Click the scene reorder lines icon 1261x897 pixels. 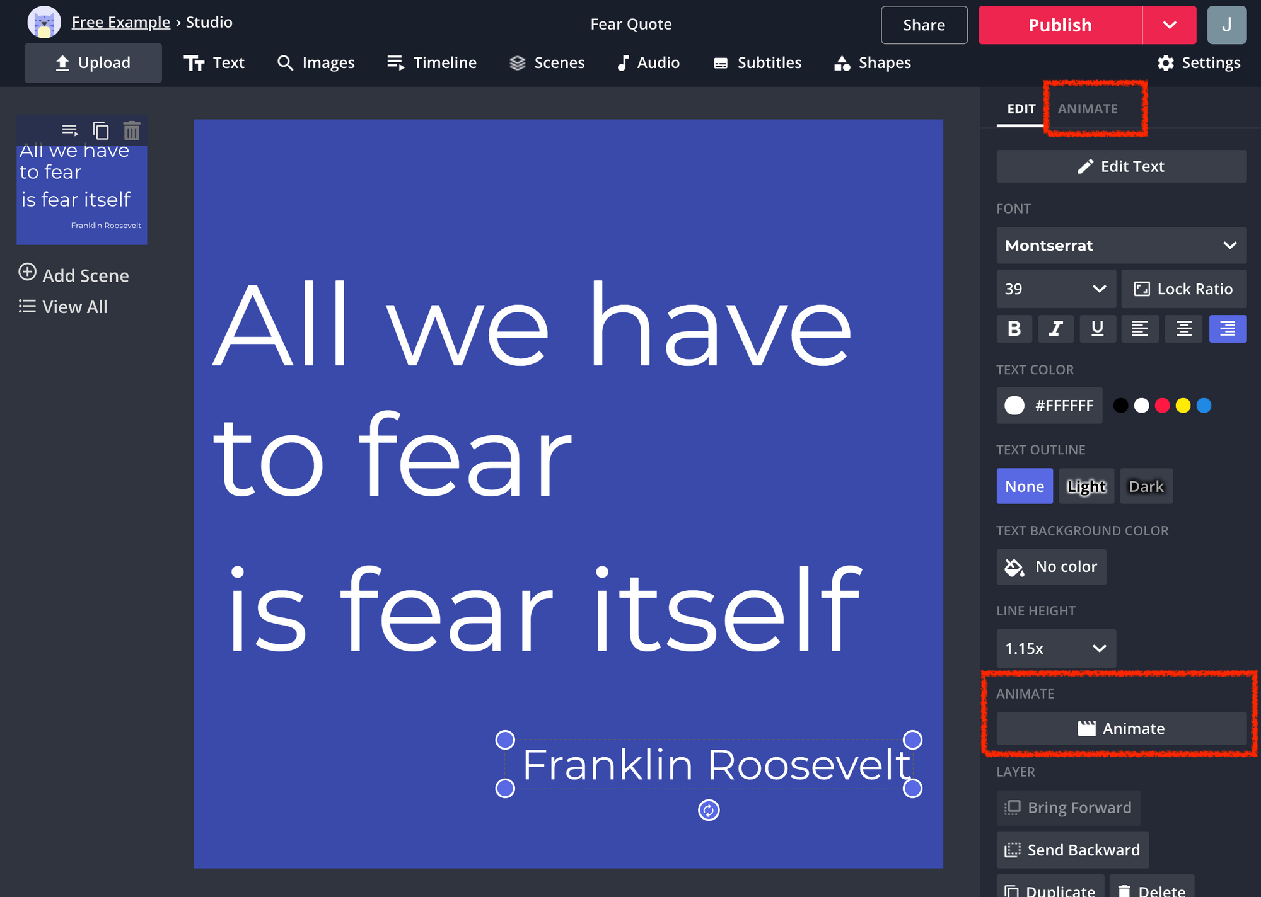pyautogui.click(x=70, y=130)
